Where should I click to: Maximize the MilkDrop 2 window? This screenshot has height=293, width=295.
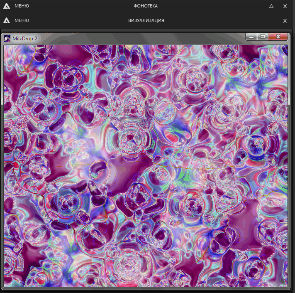tap(263, 37)
